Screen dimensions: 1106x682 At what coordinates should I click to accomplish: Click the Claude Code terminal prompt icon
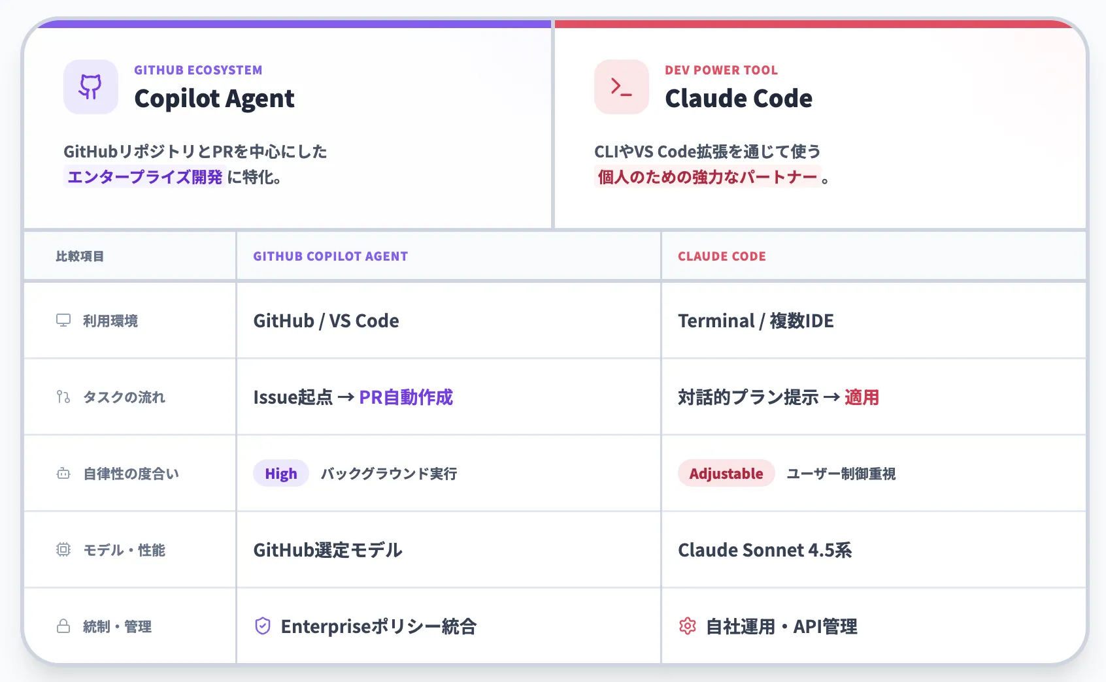[621, 87]
